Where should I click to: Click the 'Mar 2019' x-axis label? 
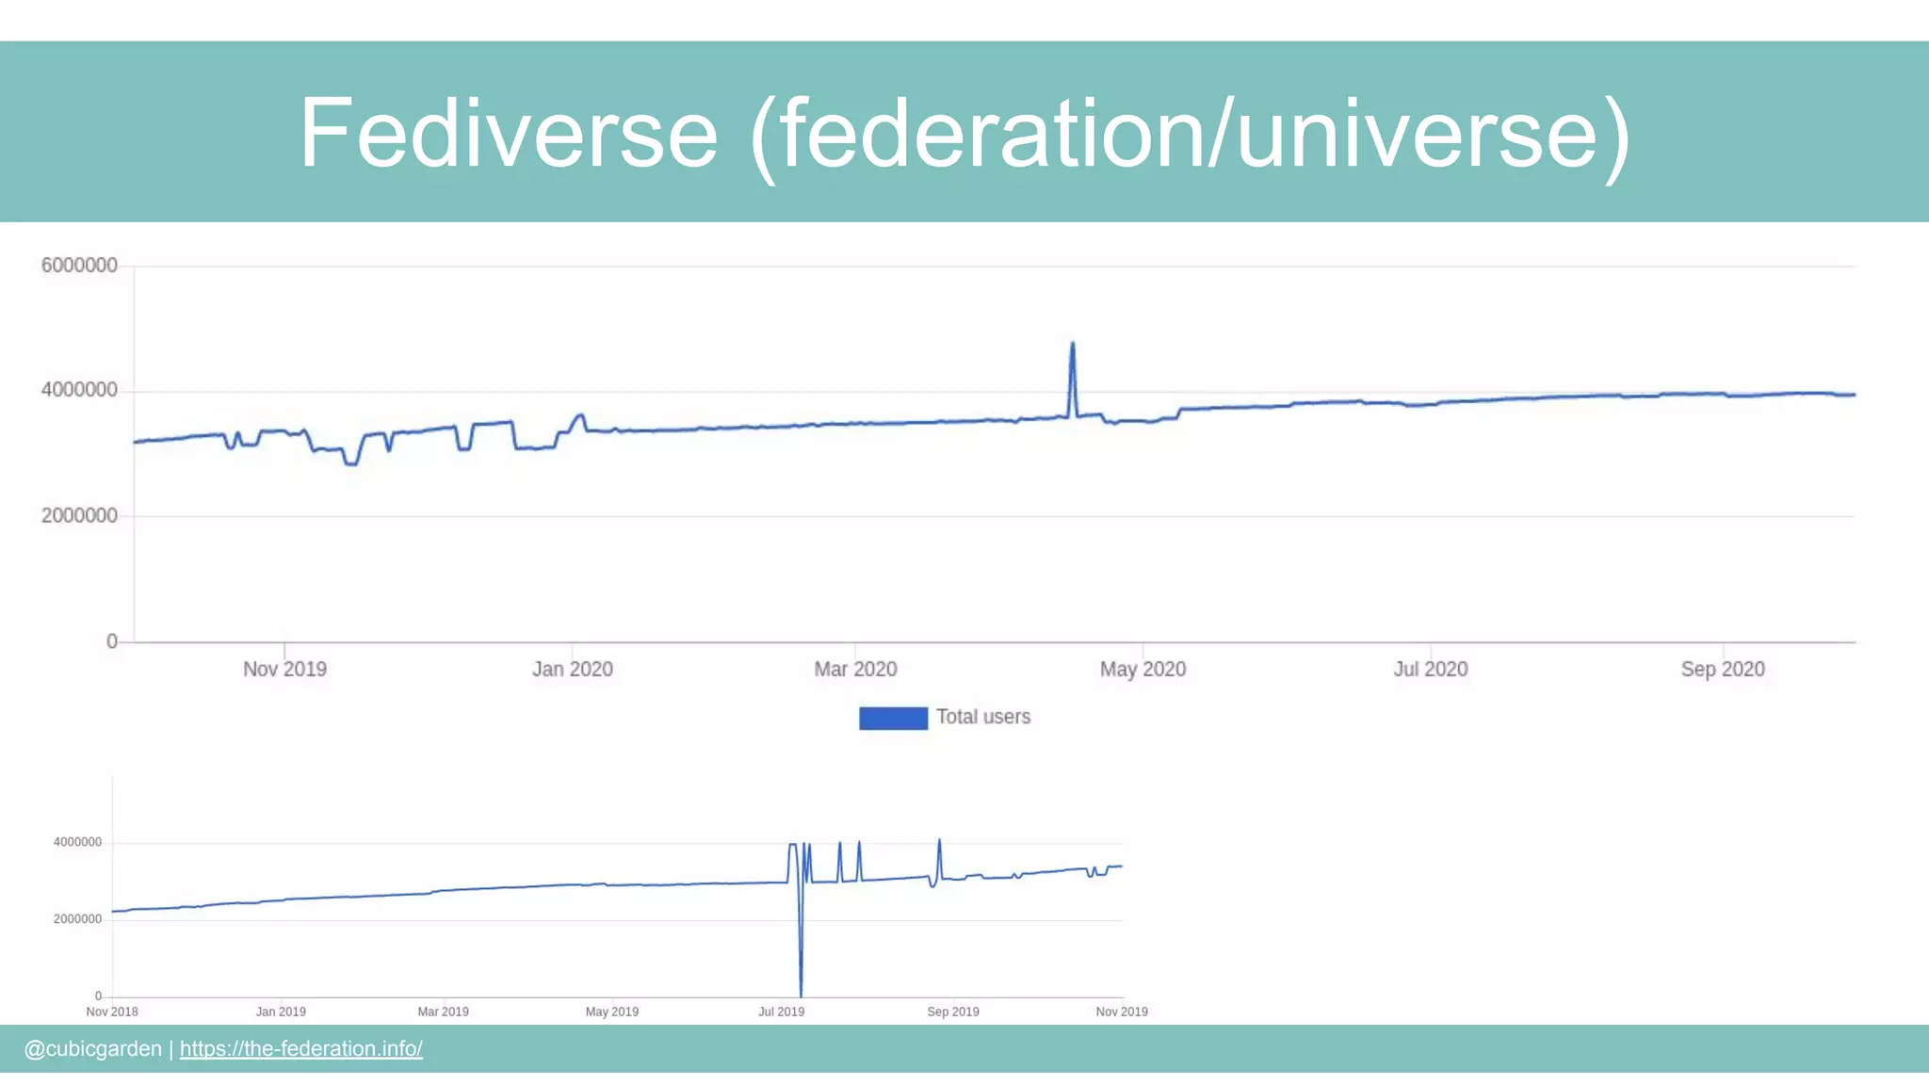(443, 1012)
